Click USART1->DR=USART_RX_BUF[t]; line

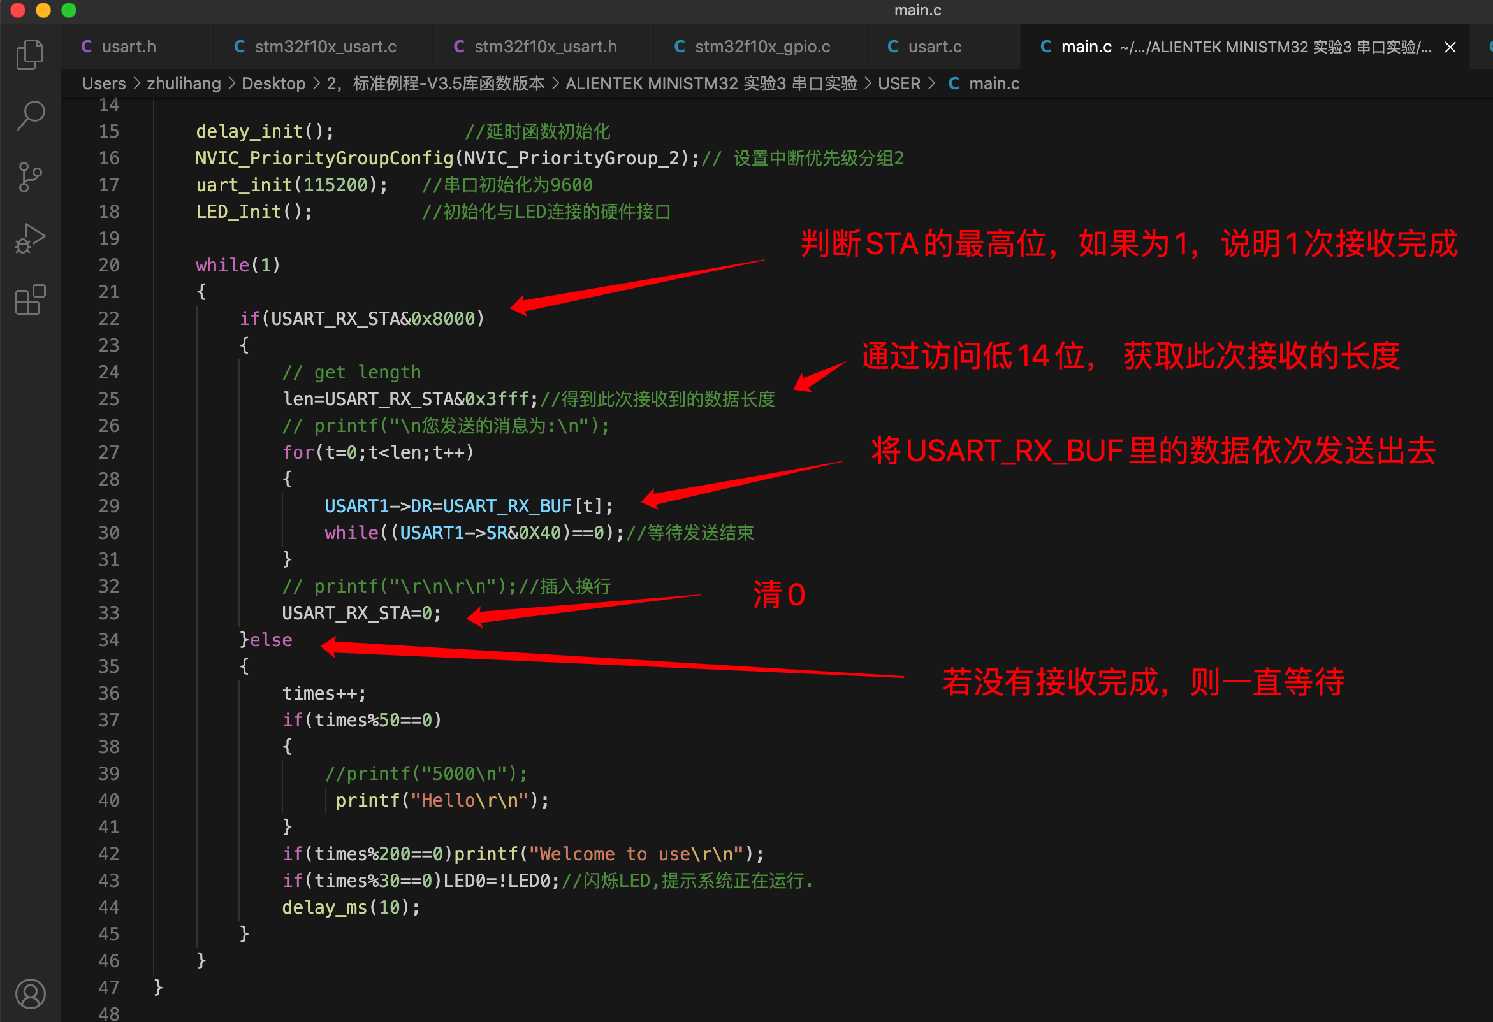[x=469, y=506]
